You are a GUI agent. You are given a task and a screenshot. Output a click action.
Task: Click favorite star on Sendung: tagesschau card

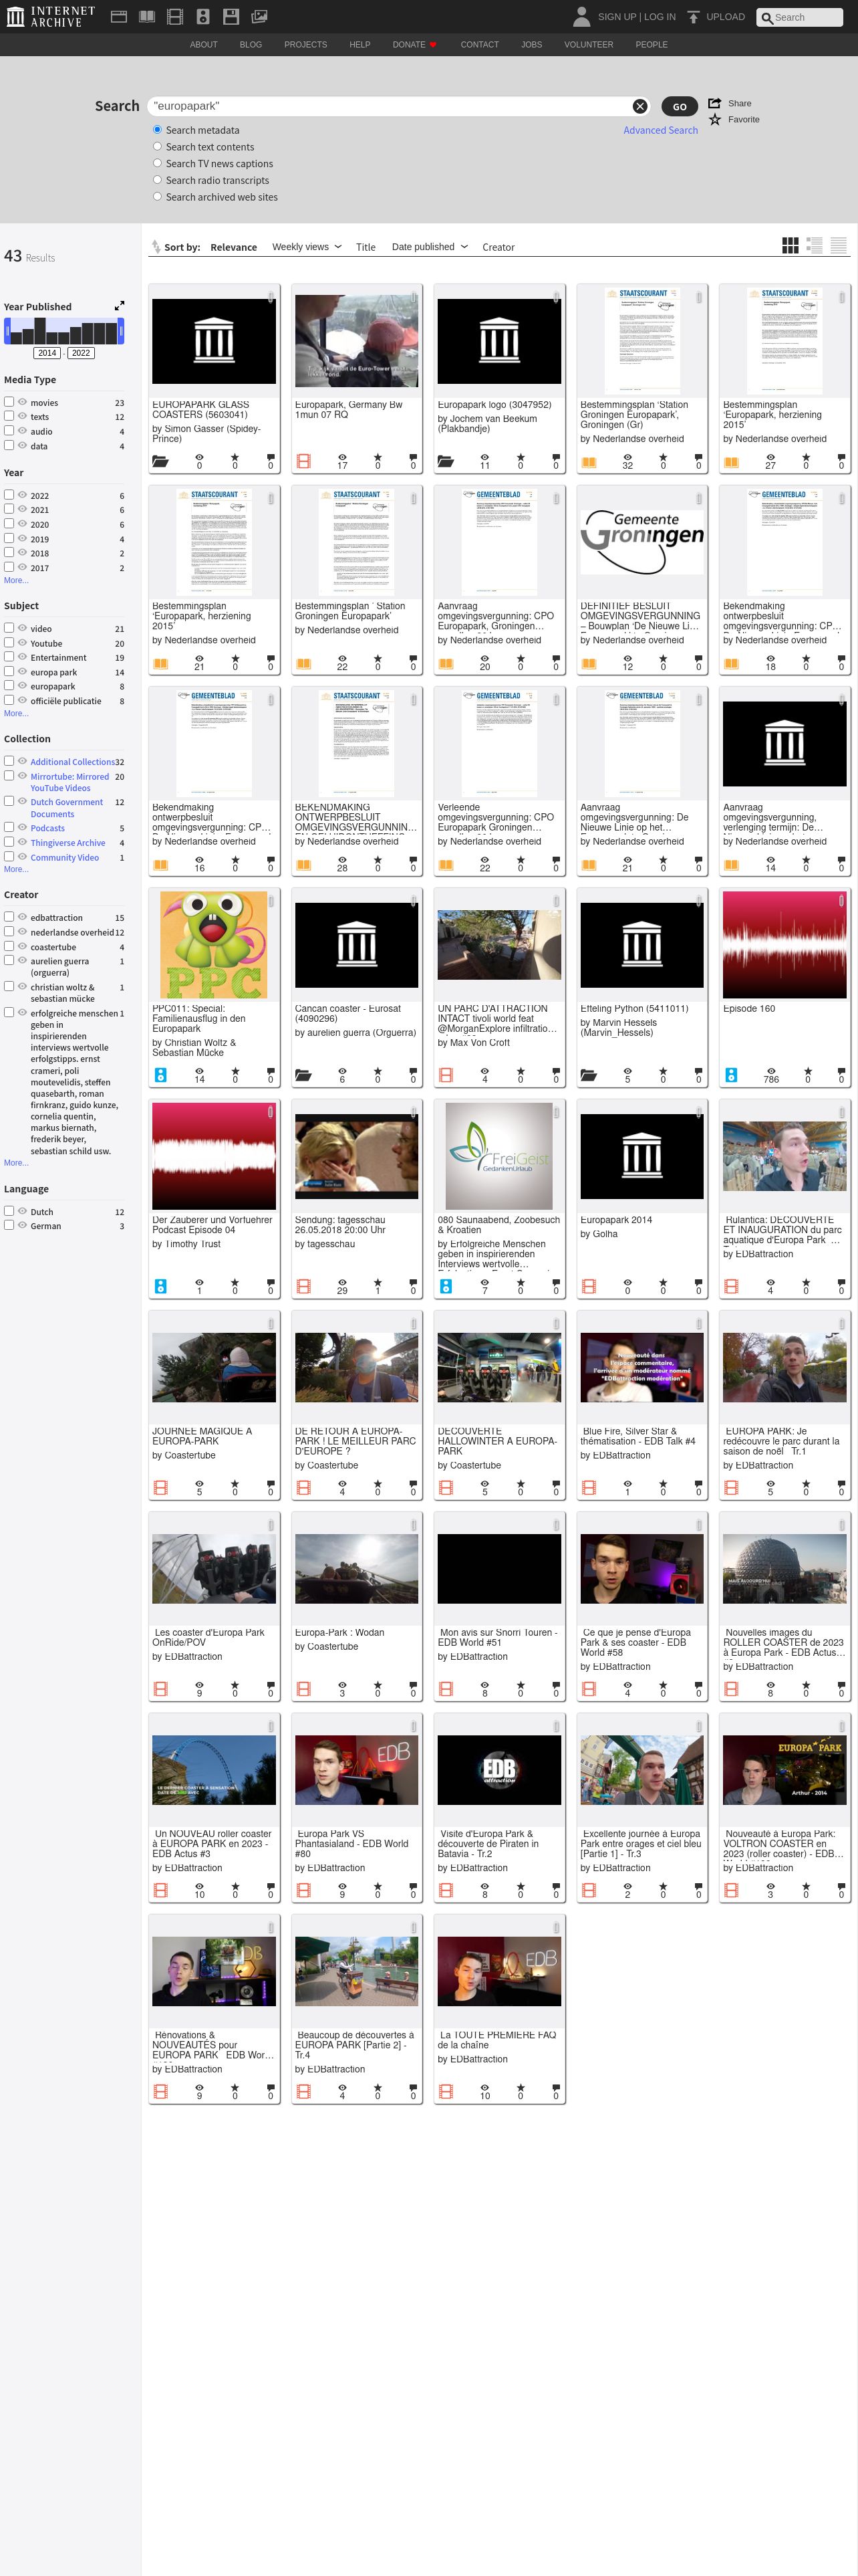[378, 1283]
